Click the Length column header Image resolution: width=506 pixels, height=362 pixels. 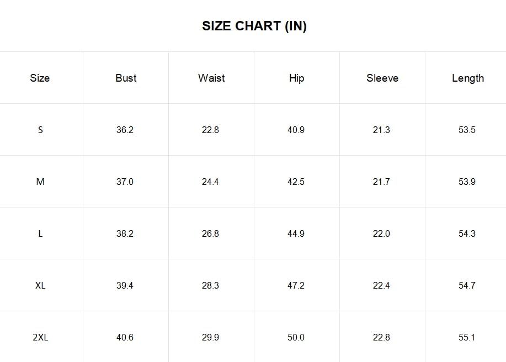(468, 78)
